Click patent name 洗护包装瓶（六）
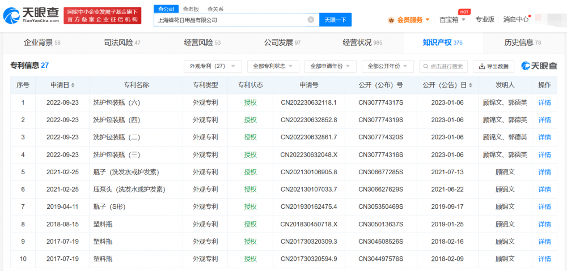This screenshot has height=271, width=567. point(116,102)
